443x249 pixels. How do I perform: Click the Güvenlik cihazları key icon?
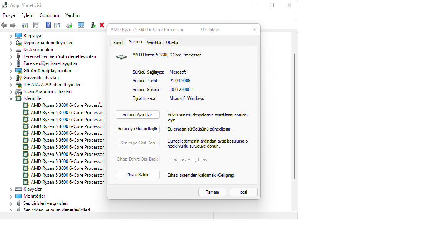point(18,78)
